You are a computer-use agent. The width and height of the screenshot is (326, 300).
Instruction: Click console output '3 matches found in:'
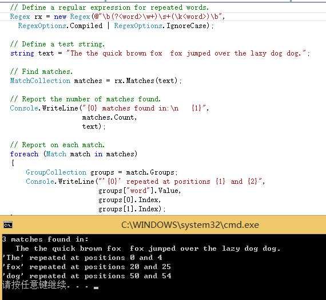[45, 239]
